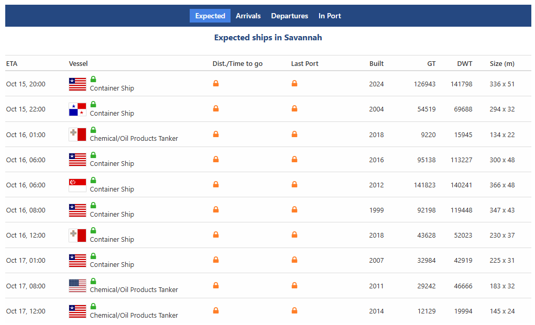Click green lock icon in Oct 16, 08:00 row
The width and height of the screenshot is (535, 325).
[93, 205]
